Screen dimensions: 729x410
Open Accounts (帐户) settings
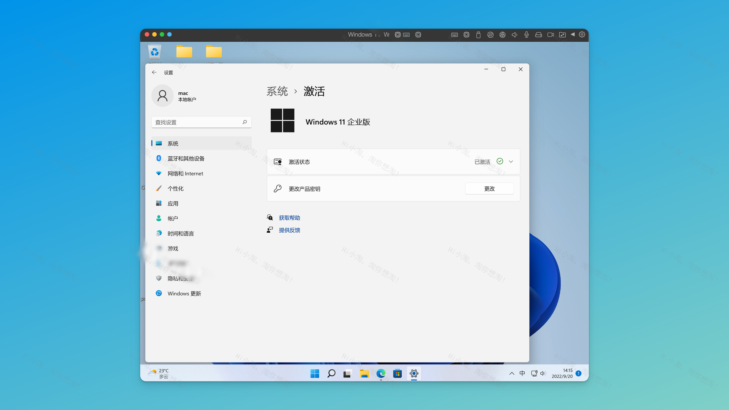(x=201, y=218)
